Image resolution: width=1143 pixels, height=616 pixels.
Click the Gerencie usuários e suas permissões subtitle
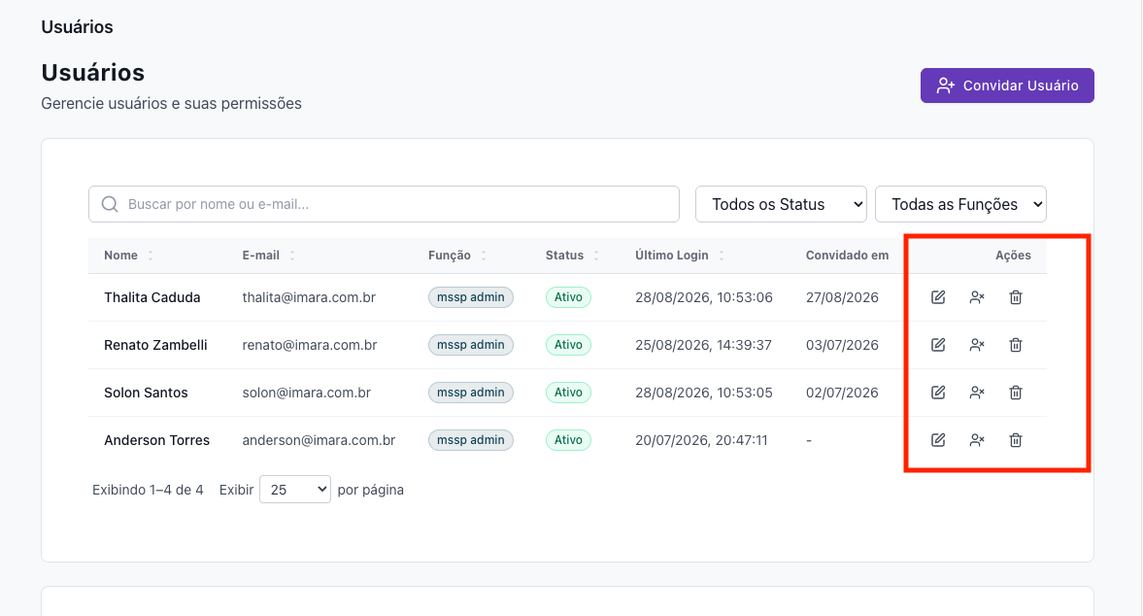click(171, 104)
